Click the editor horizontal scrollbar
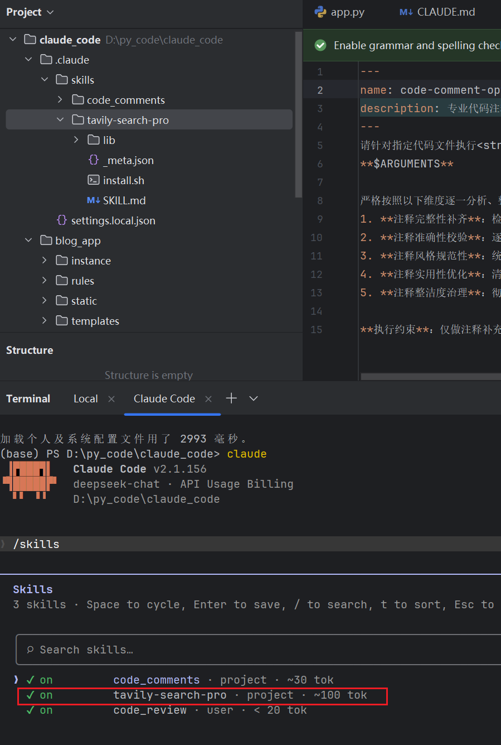 click(x=431, y=377)
